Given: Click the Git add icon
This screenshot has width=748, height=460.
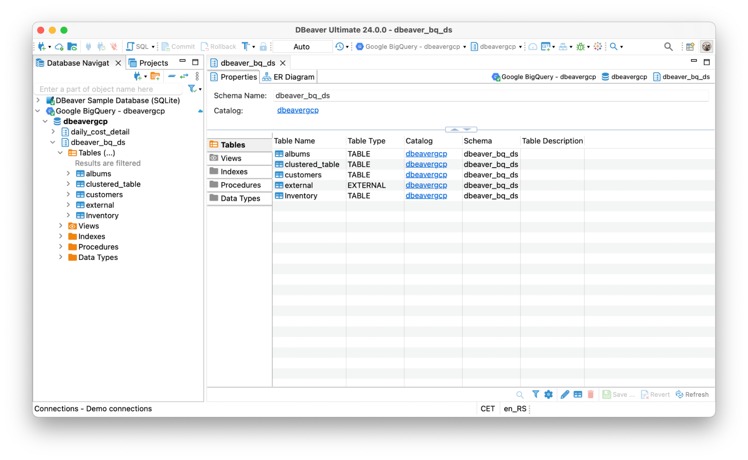Looking at the screenshot, I should coord(546,46).
